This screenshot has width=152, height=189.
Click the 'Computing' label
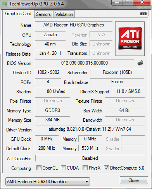point(21,168)
